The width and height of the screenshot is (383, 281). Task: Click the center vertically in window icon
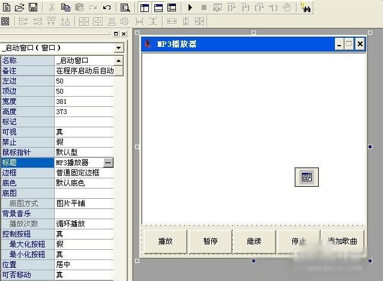coord(98,22)
